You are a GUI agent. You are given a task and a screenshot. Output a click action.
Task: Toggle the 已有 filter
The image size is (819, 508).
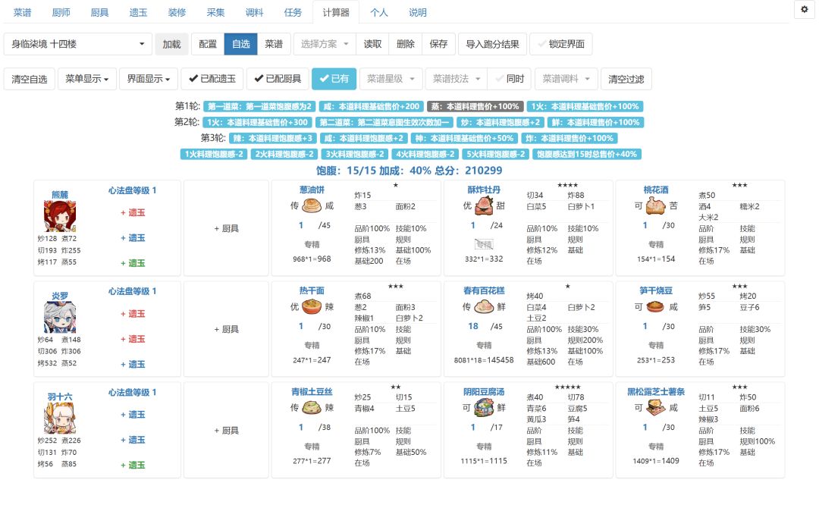(x=334, y=79)
